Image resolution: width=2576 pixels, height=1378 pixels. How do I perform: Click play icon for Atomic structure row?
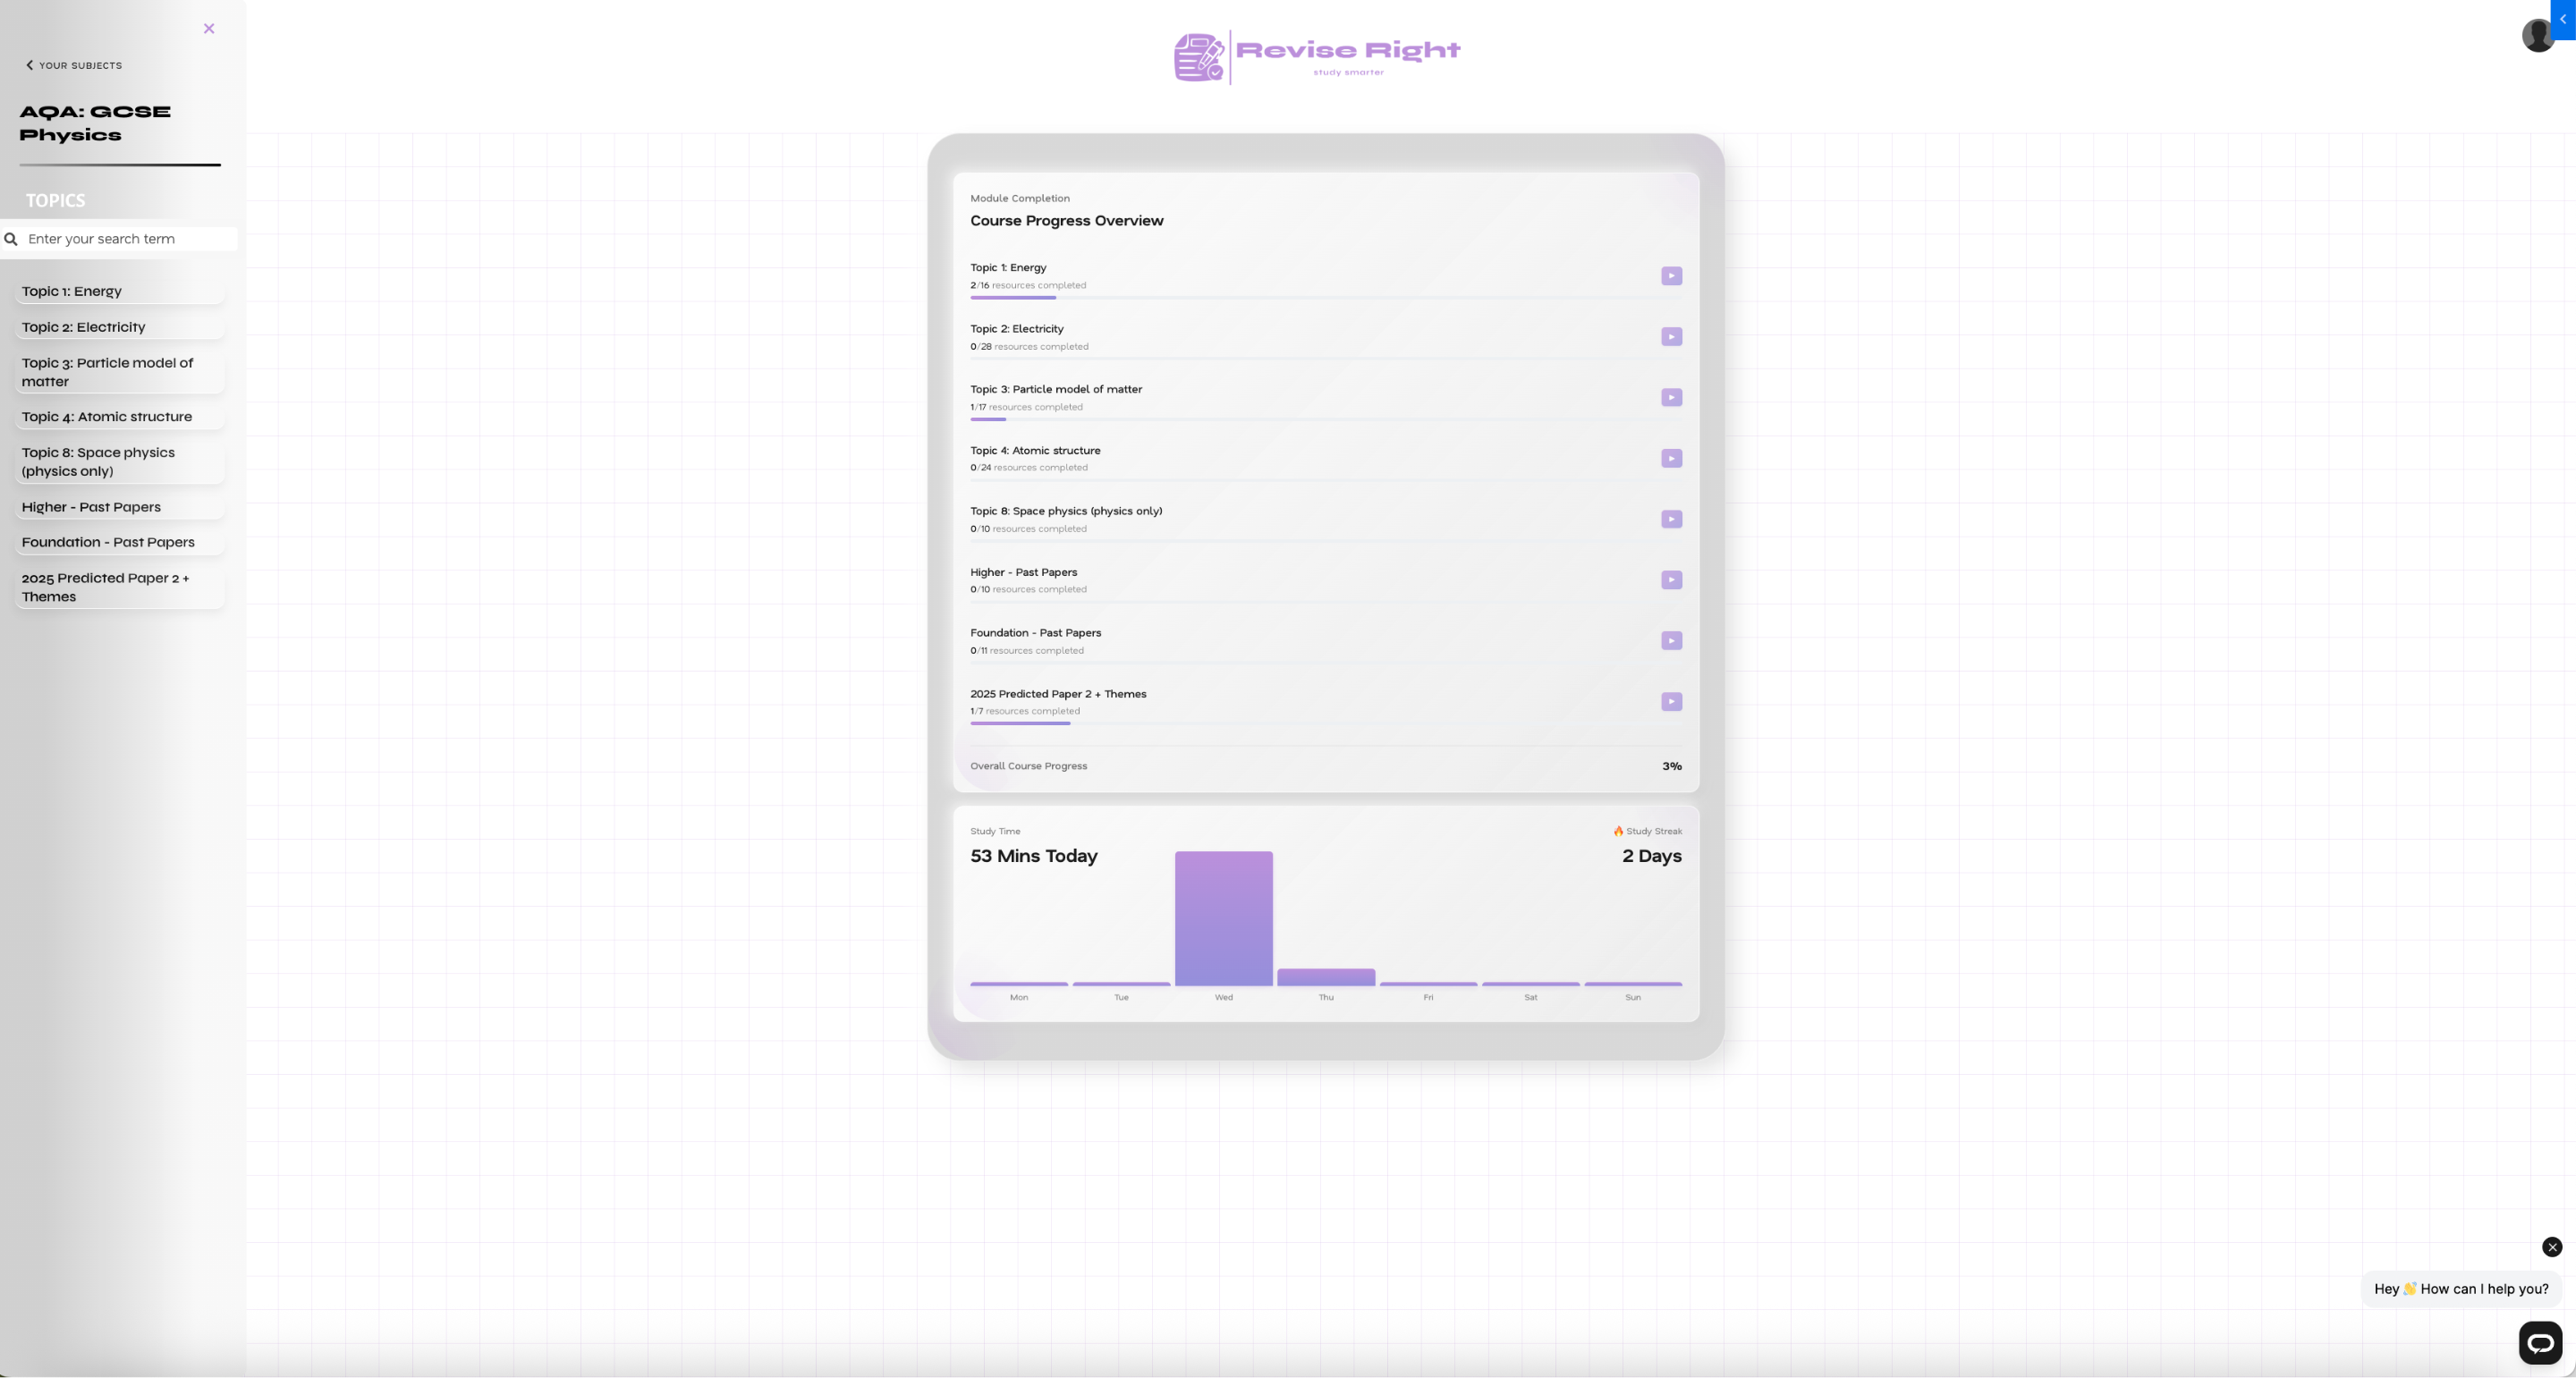[x=1671, y=459]
